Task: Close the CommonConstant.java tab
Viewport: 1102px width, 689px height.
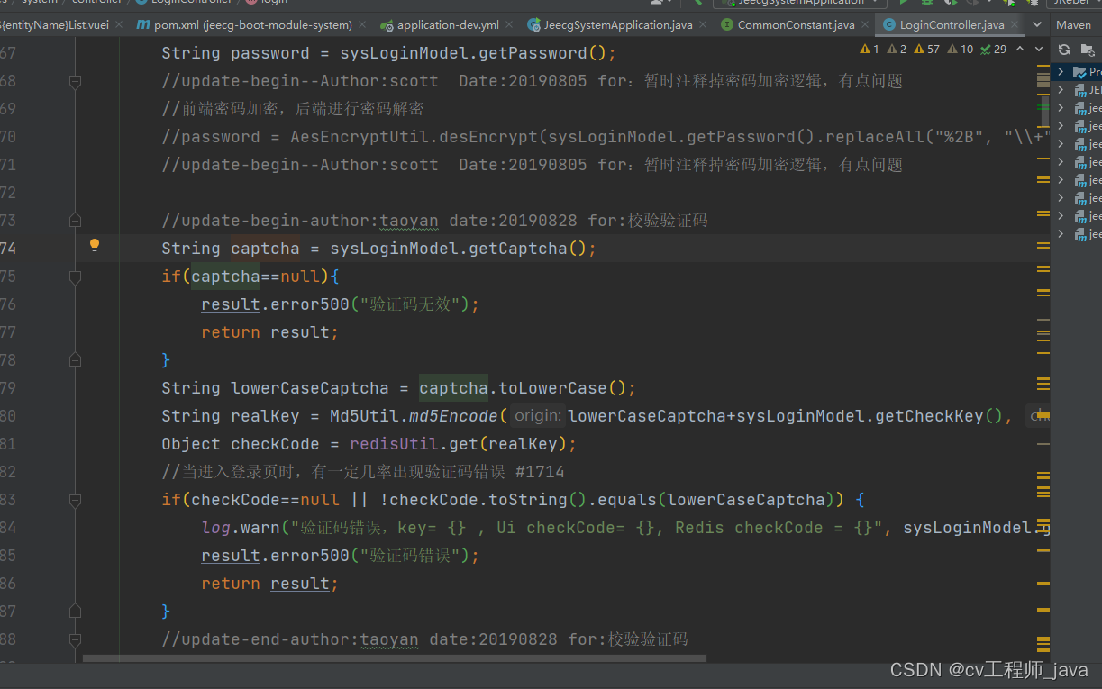Action: click(864, 25)
